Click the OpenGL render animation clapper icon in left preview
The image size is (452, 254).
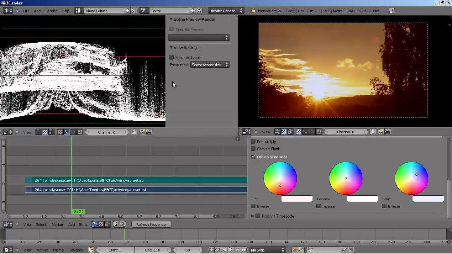point(149,132)
